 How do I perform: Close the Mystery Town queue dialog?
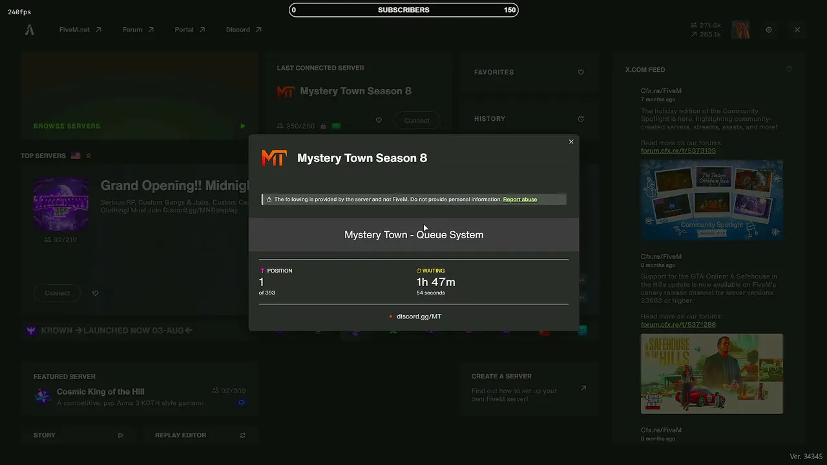pos(571,142)
